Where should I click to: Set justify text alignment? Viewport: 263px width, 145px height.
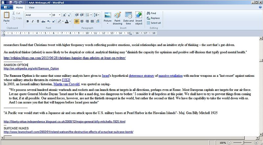tap(92, 21)
